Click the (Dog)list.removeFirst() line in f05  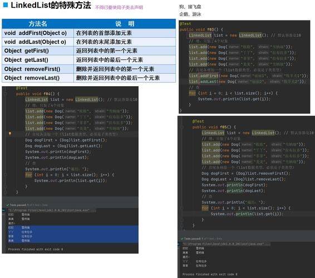[246, 173]
